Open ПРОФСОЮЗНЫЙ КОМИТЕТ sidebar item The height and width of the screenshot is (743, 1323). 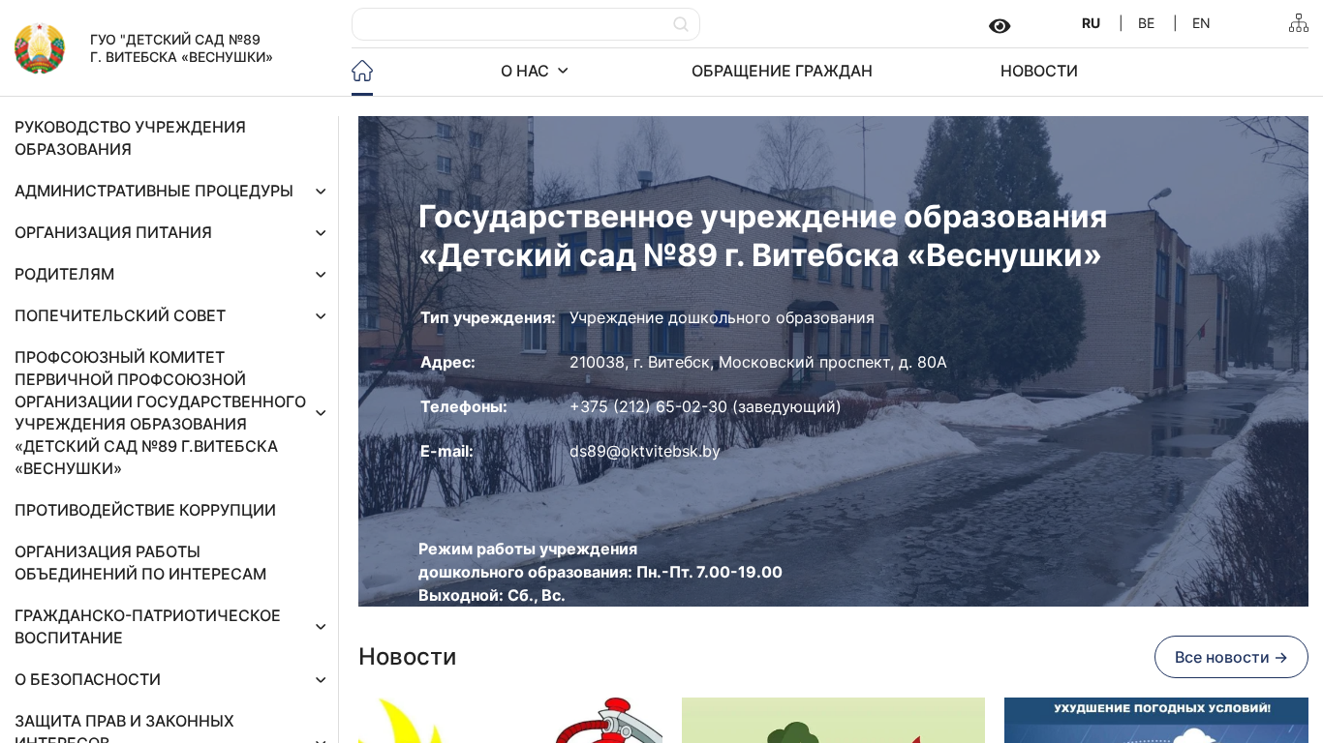point(160,413)
